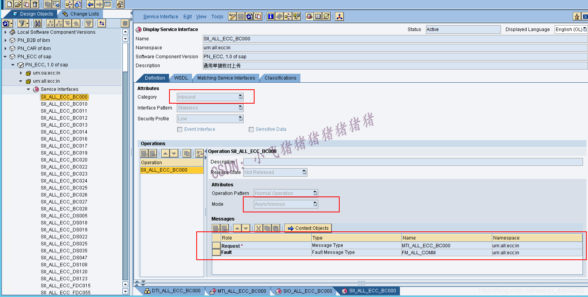Image resolution: width=588 pixels, height=297 pixels.
Task: Click the operation Description input field
Action: (x=413, y=162)
